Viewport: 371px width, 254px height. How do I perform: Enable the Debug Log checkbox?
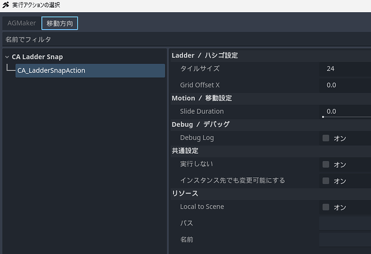pyautogui.click(x=326, y=138)
